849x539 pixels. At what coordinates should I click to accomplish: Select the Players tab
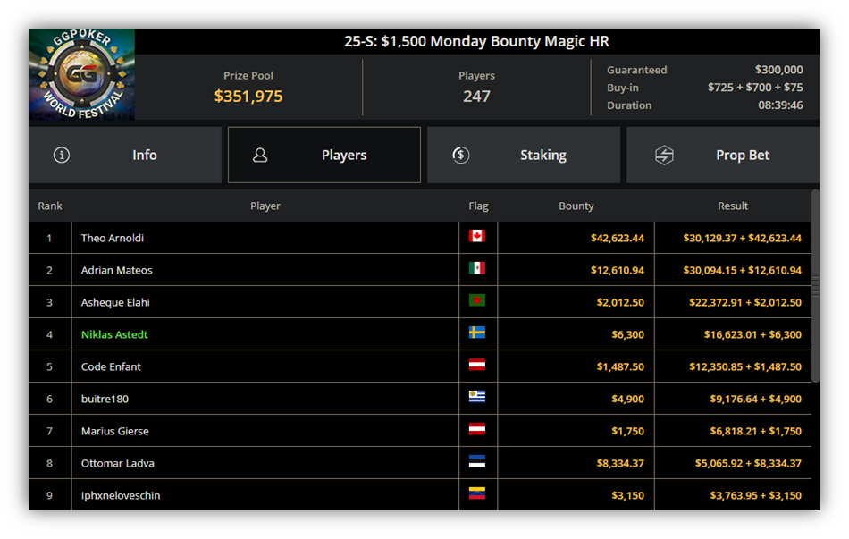pos(324,155)
